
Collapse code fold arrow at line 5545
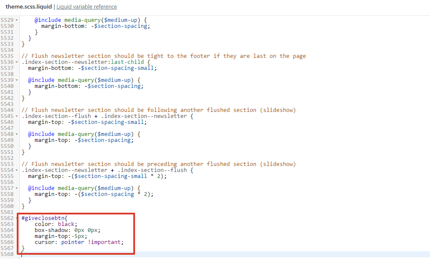coord(17,116)
